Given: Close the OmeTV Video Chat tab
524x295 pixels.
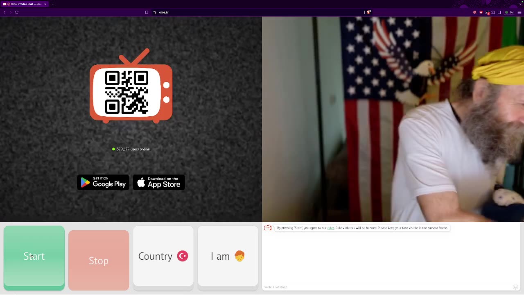Looking at the screenshot, I should [45, 4].
